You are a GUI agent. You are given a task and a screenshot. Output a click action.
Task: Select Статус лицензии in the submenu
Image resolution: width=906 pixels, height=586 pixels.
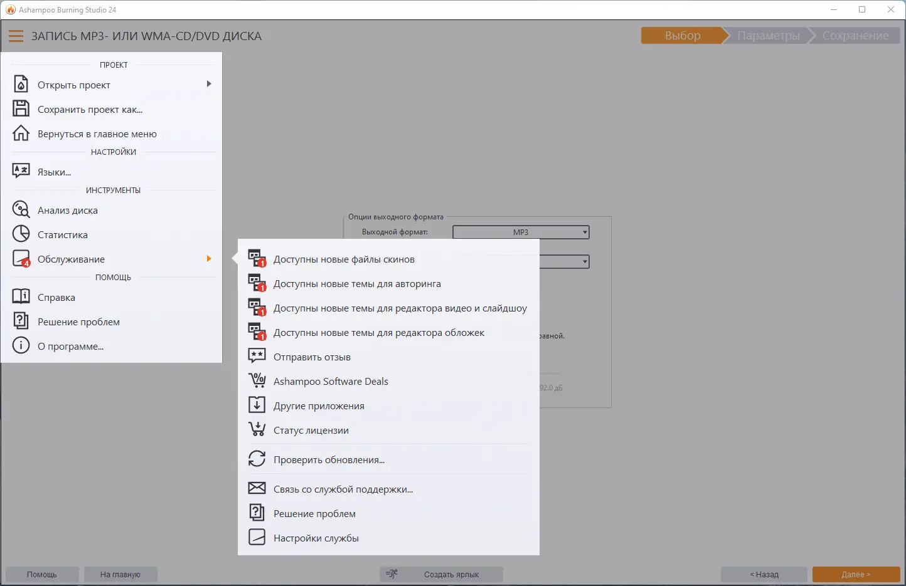(x=388, y=430)
